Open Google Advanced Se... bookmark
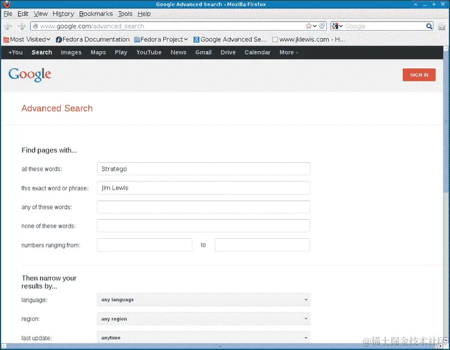The width and height of the screenshot is (450, 350). tap(230, 39)
